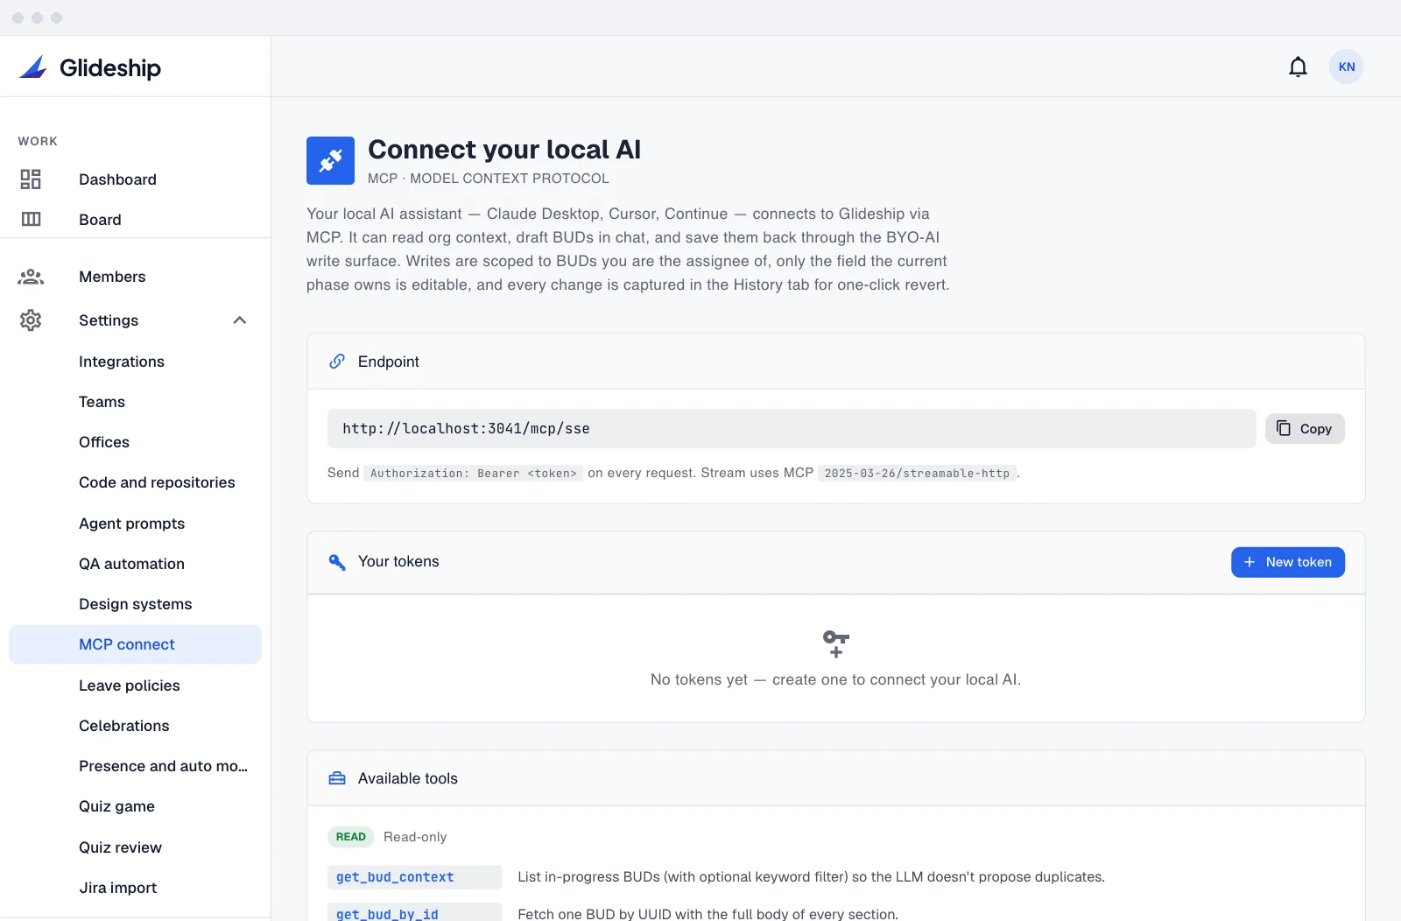
Task: Click the Authorization Bearer token code snippet
Action: (474, 473)
